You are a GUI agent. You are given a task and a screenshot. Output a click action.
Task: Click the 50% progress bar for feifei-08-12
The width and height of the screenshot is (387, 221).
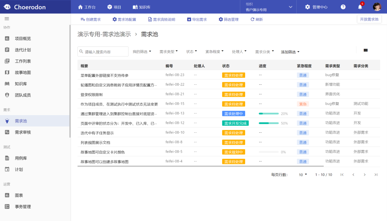pos(269,123)
